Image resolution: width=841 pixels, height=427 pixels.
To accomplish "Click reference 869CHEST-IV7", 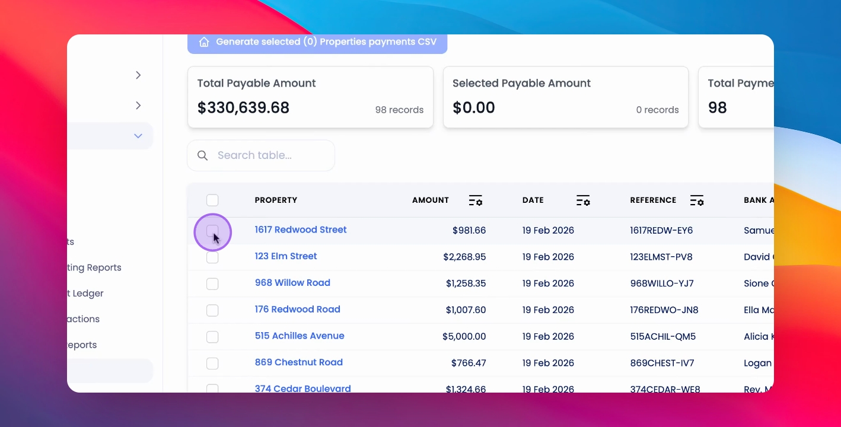I will (x=662, y=363).
